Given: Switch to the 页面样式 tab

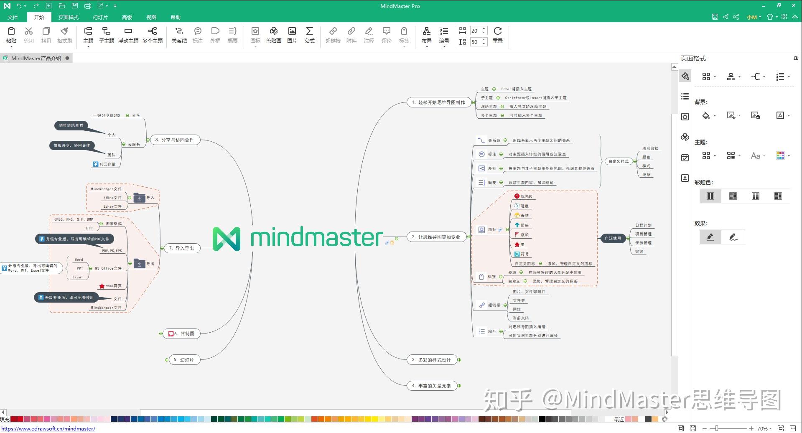Looking at the screenshot, I should [x=69, y=17].
